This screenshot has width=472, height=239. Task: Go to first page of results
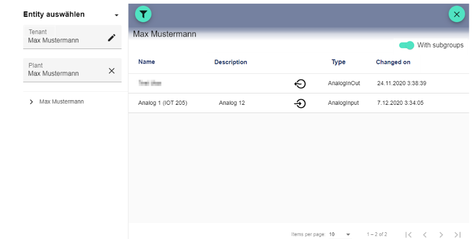tap(408, 235)
